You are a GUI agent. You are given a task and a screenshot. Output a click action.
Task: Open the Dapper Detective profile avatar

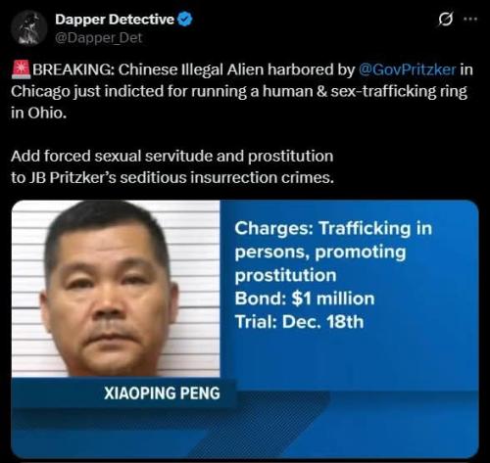(29, 28)
